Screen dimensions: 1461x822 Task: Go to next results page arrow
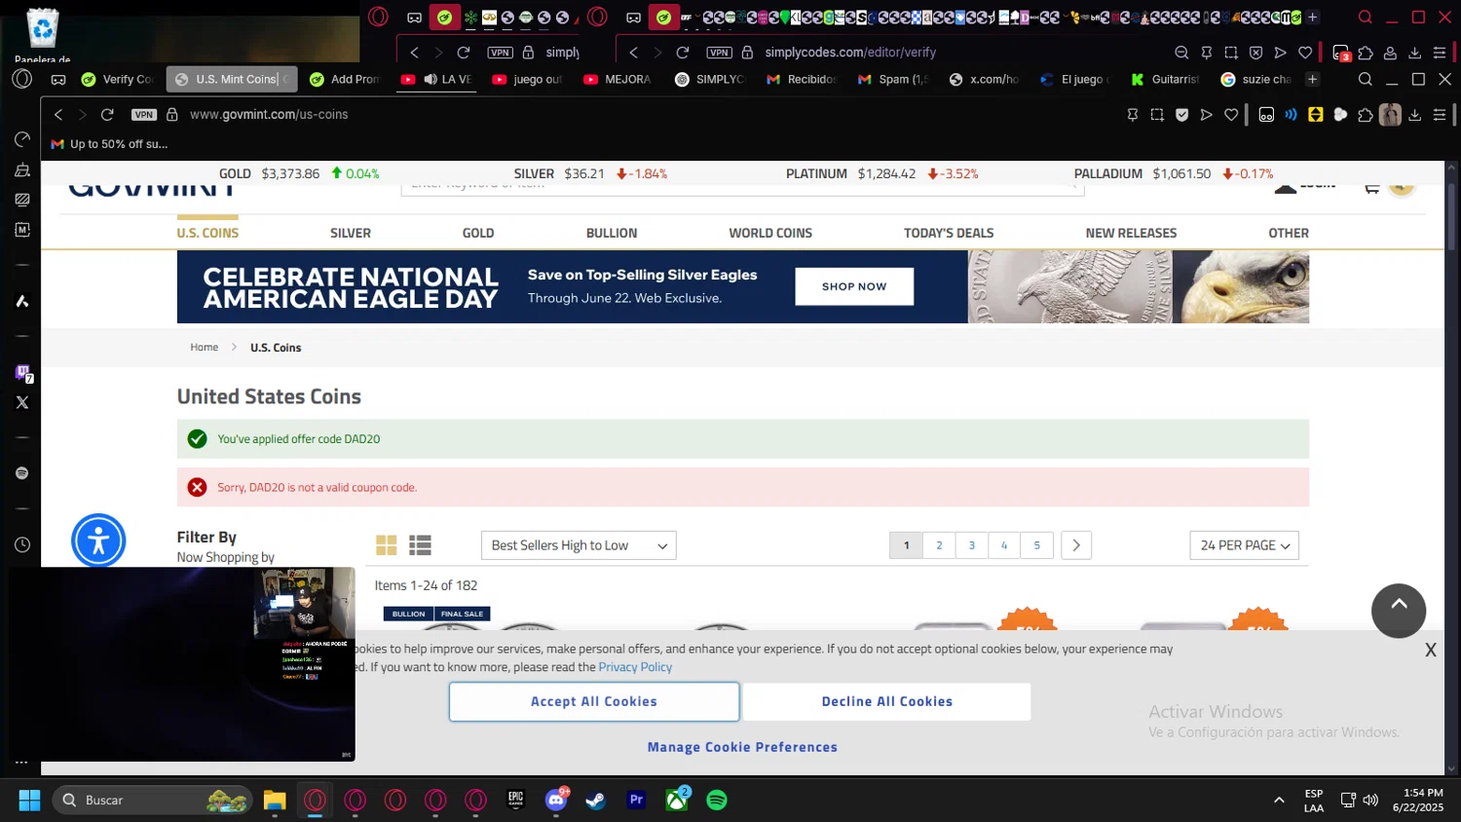tap(1076, 545)
